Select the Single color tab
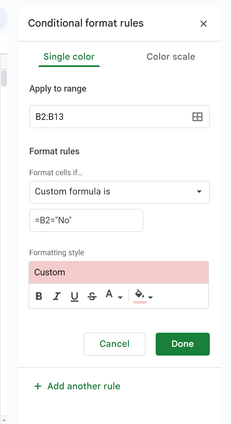This screenshot has height=424, width=231. [x=69, y=57]
